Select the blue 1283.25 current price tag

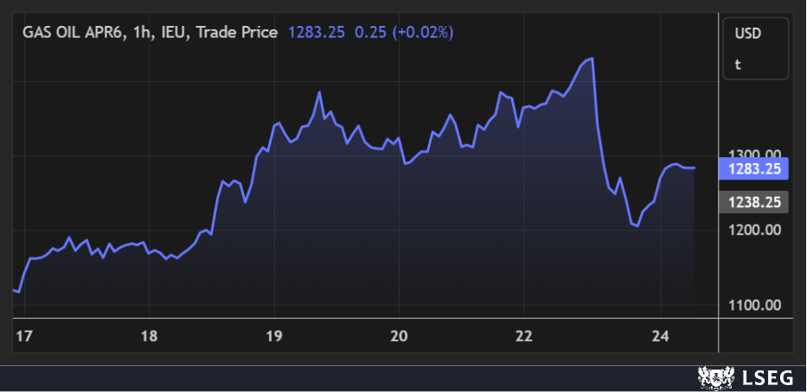tap(757, 170)
